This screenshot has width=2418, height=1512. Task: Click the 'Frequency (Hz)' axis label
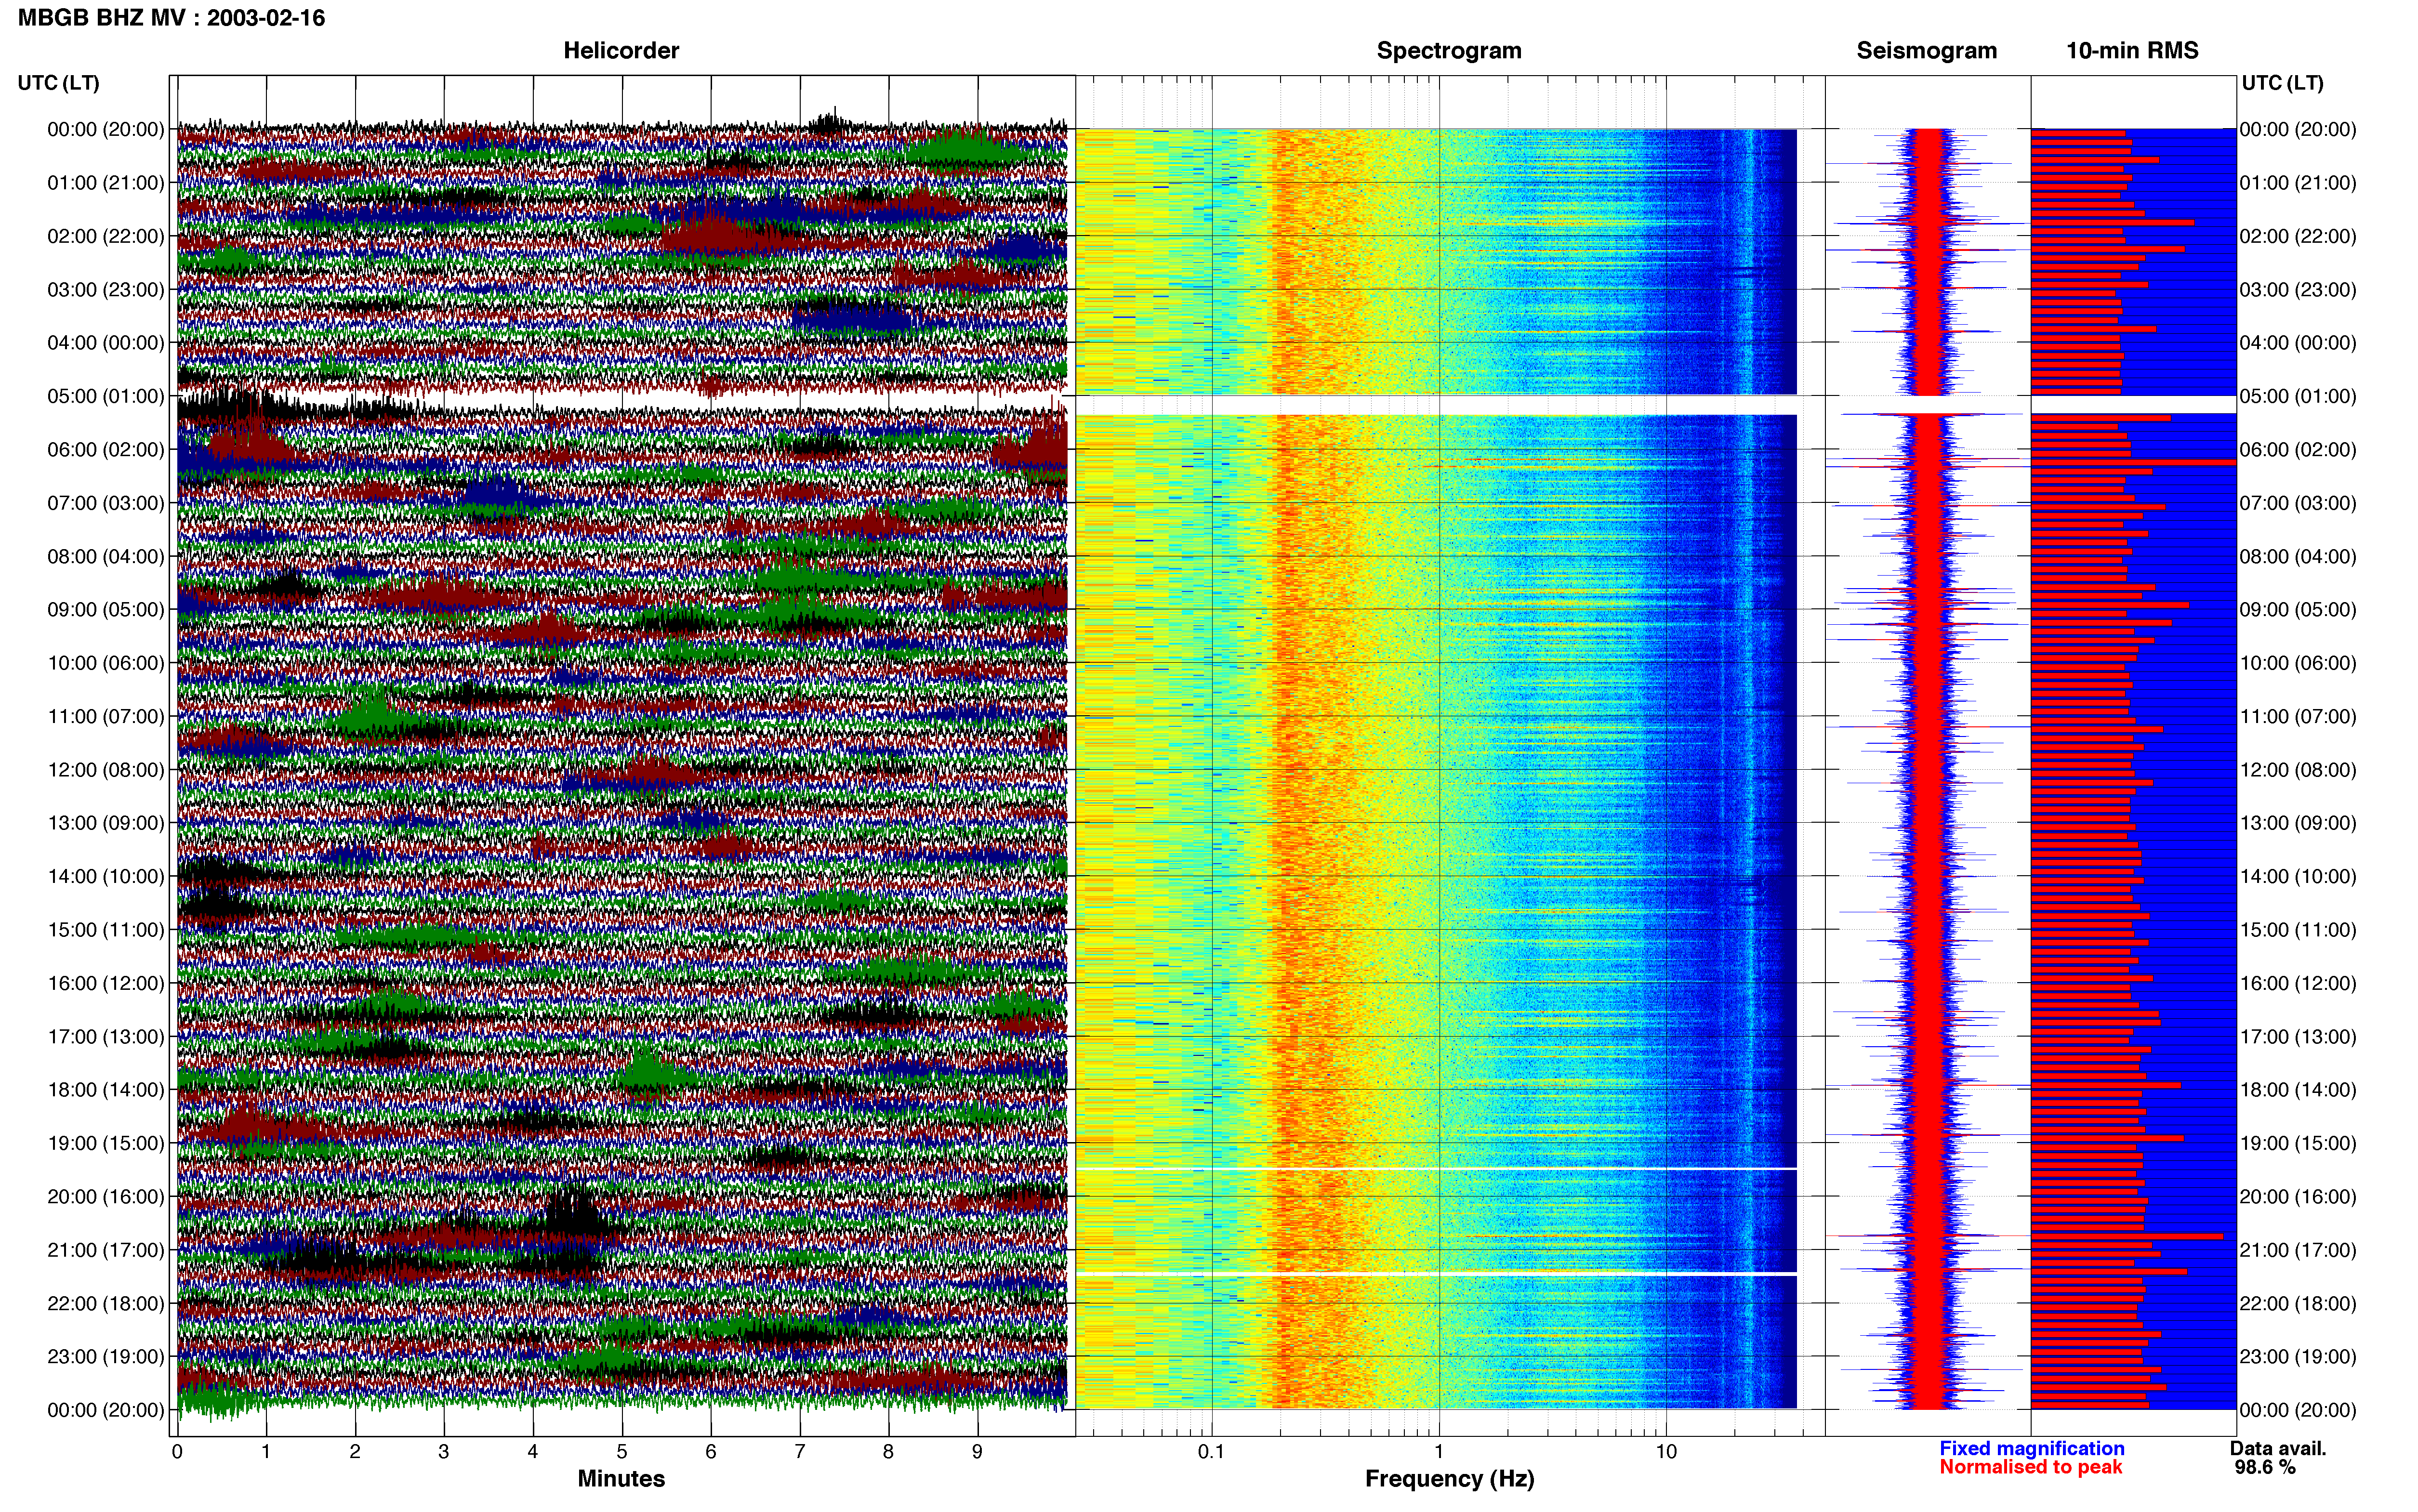(x=1449, y=1479)
